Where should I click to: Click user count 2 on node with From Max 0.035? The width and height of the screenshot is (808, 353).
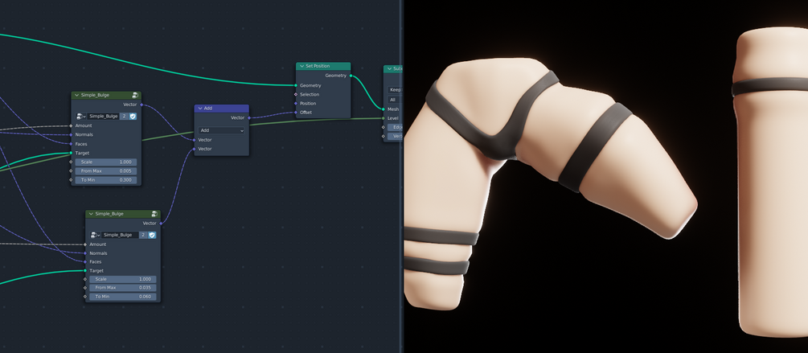(x=143, y=235)
